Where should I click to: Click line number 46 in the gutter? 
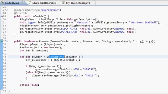4,69
